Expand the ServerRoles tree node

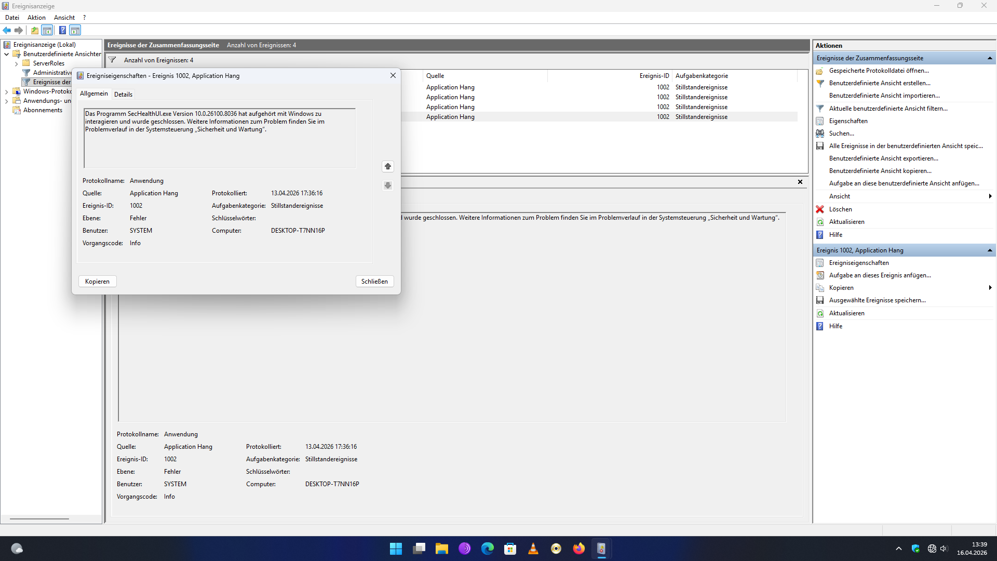(16, 63)
